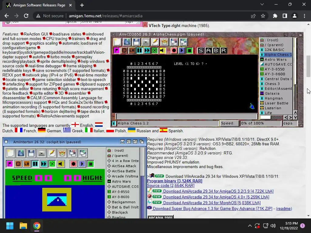Open the Source code 2,664K RAR link
Screen dimensions: 311x233
click(x=171, y=185)
